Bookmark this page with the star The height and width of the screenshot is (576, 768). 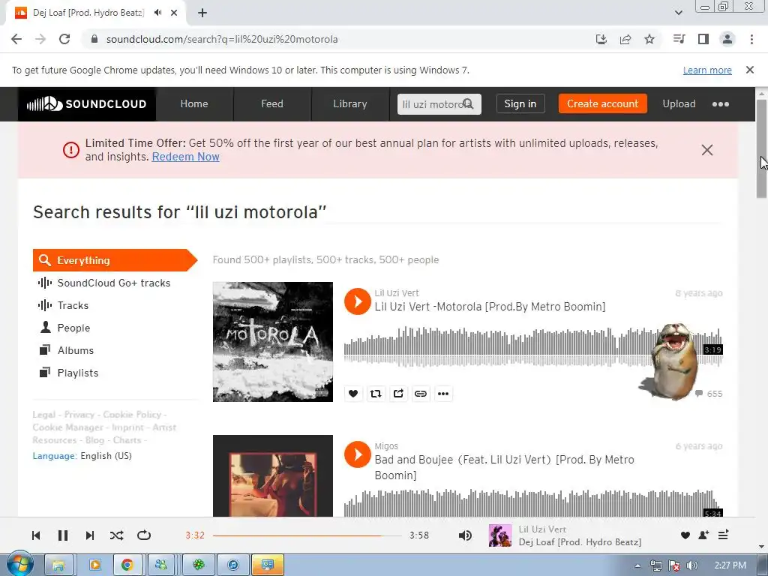click(649, 39)
